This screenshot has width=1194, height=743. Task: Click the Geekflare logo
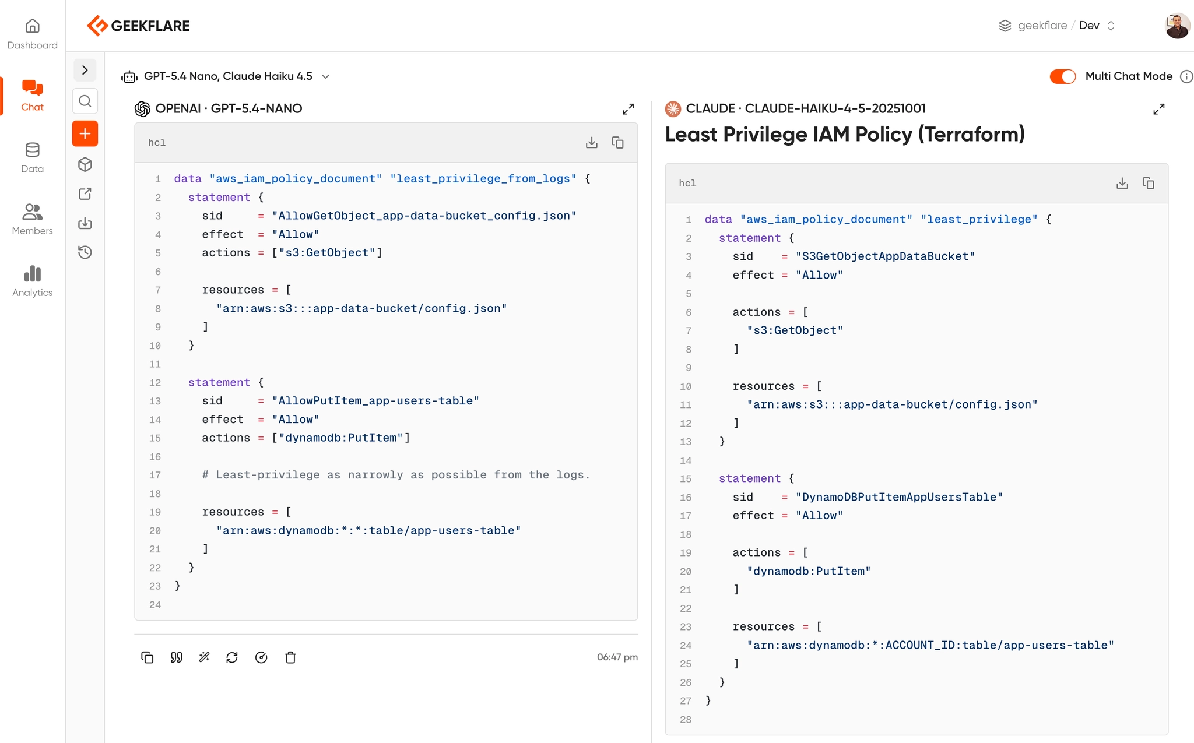pyautogui.click(x=139, y=26)
